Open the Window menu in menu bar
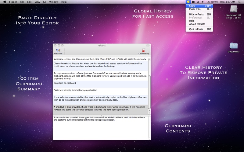The height and width of the screenshot is (152, 244). (x=54, y=2)
